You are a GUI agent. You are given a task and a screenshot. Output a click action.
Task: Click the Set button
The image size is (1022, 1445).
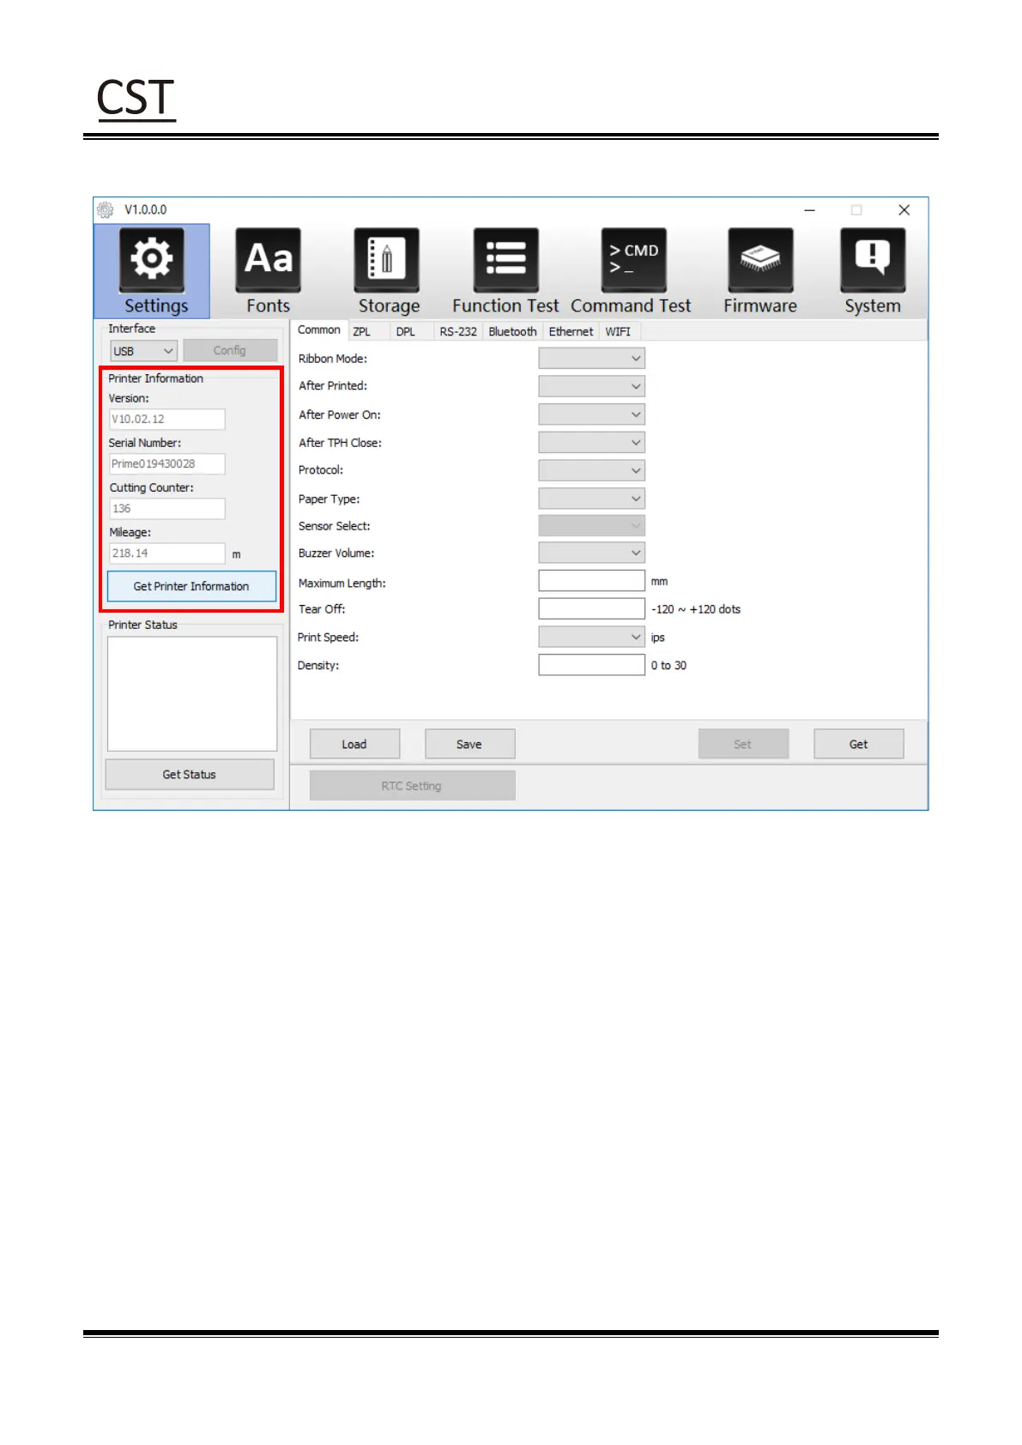pyautogui.click(x=743, y=744)
